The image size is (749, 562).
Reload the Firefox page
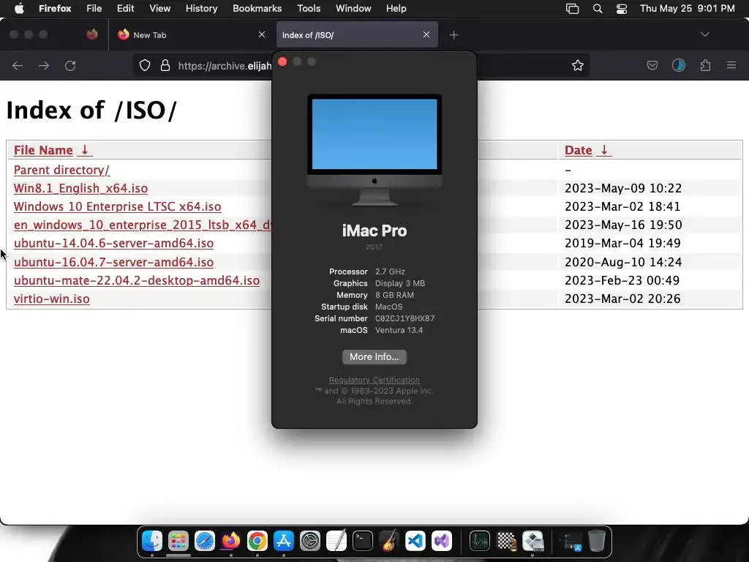(x=70, y=65)
